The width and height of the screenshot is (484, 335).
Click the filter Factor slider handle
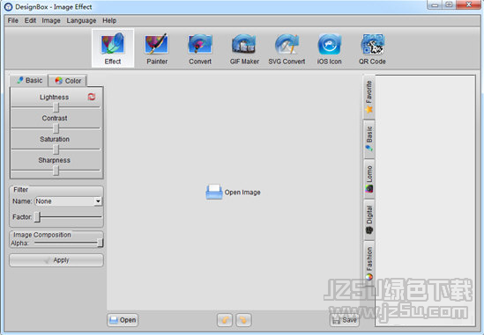click(37, 217)
